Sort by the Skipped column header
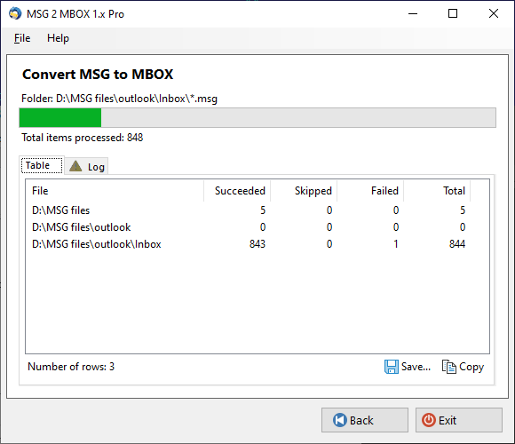The height and width of the screenshot is (444, 515). pyautogui.click(x=304, y=191)
